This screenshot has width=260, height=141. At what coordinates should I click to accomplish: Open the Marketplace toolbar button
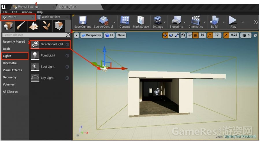[141, 22]
